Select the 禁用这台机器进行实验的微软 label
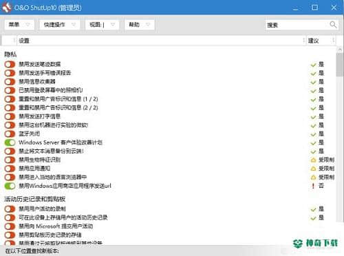Viewport: 344px width, 256px height. [x=54, y=125]
